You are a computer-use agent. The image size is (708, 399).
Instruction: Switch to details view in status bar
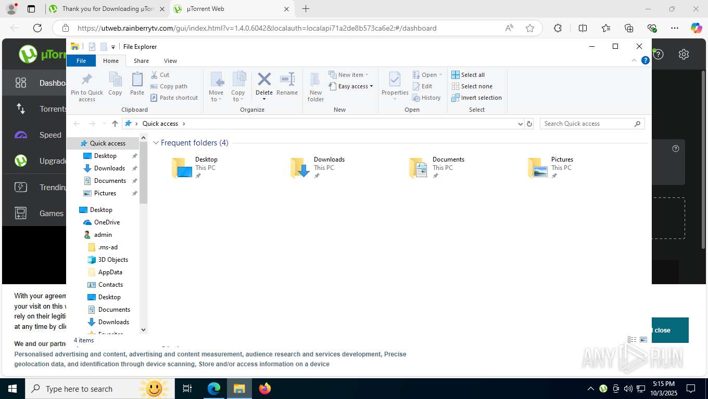632,339
